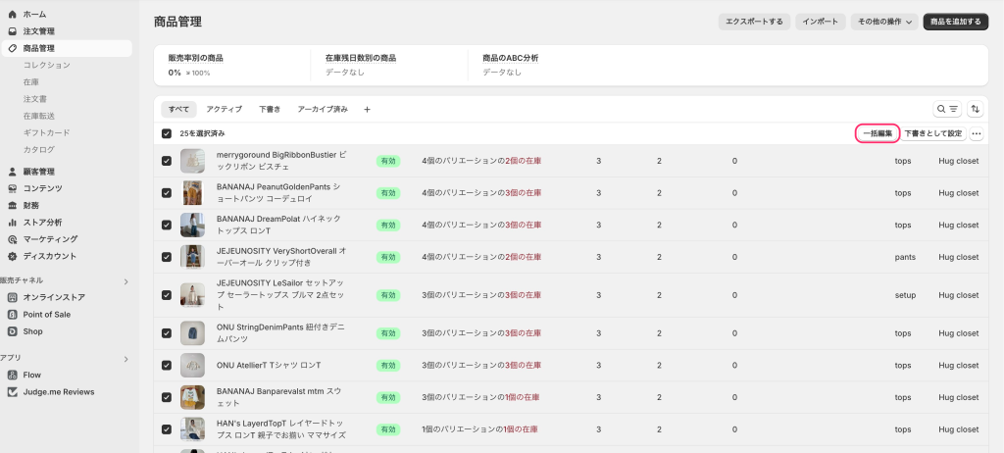Viewport: 1004px width, 453px height.
Task: Expand その他の操作 dropdown
Action: click(885, 21)
